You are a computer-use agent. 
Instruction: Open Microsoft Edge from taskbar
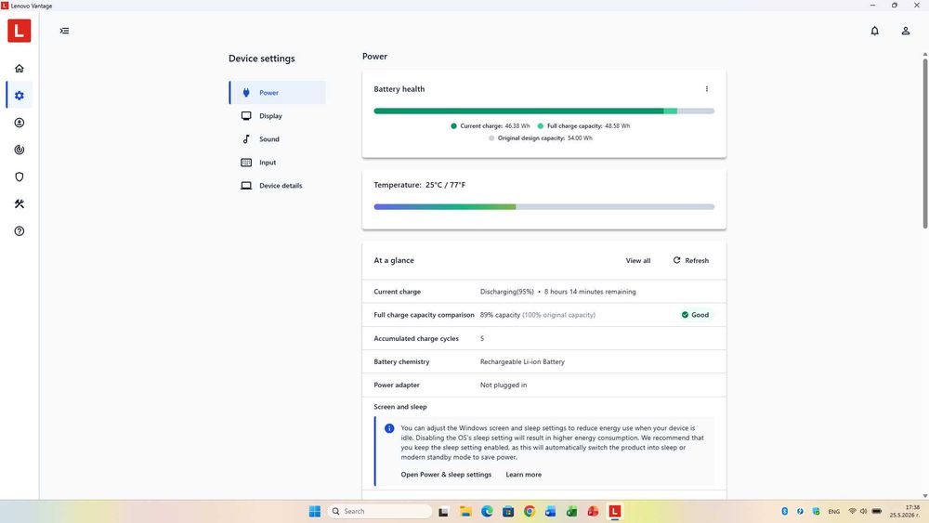click(487, 511)
